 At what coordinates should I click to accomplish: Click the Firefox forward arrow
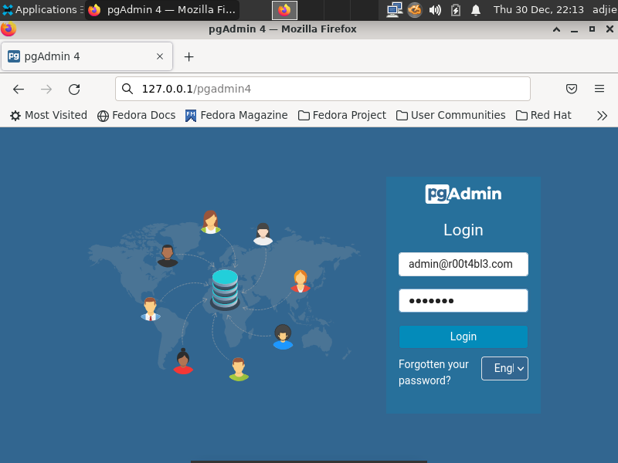pyautogui.click(x=46, y=90)
